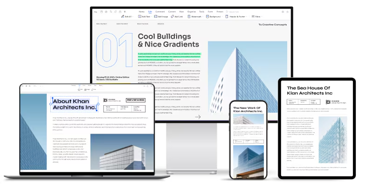Click the Location cell in laptop table
Image resolution: width=373 pixels, height=189 pixels.
[x=138, y=108]
